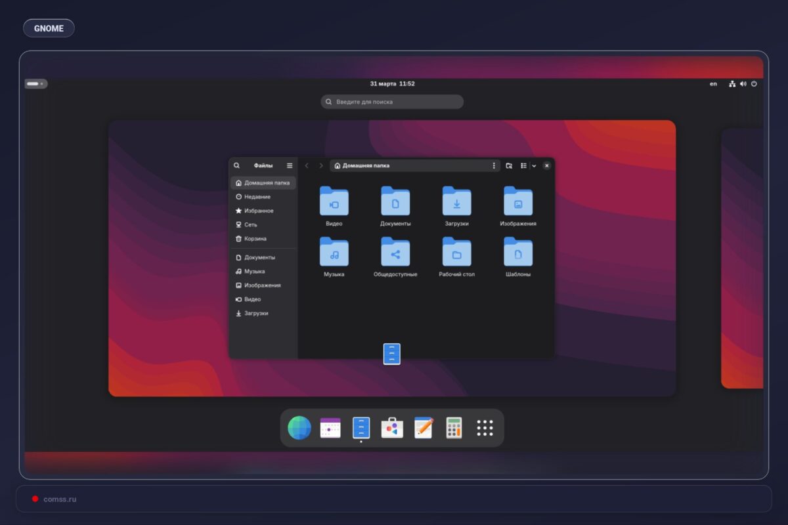
Task: Open the Загрузки folder
Action: pyautogui.click(x=456, y=202)
